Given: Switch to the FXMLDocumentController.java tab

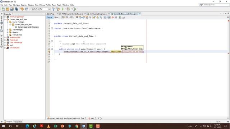Looking at the screenshot, I should tap(72, 14).
